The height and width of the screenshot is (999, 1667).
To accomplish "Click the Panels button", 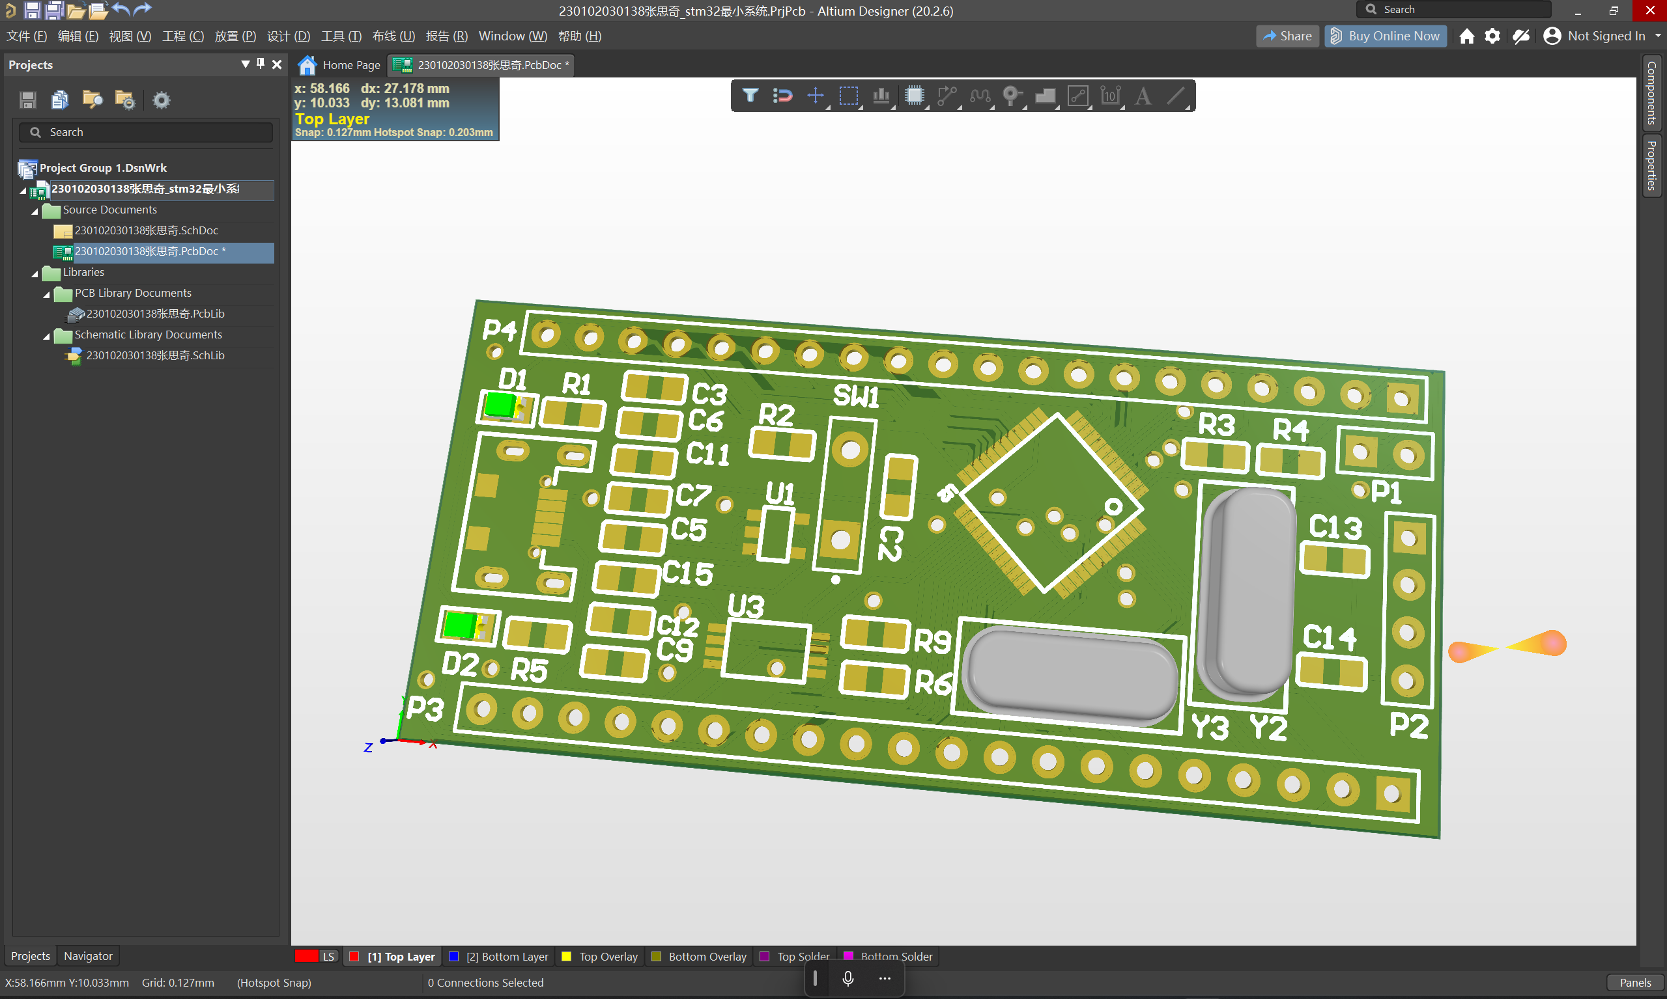I will (1634, 983).
